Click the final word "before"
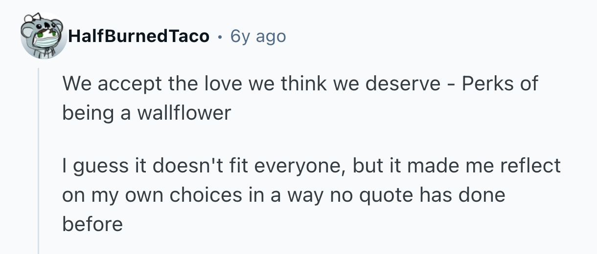 click(92, 225)
